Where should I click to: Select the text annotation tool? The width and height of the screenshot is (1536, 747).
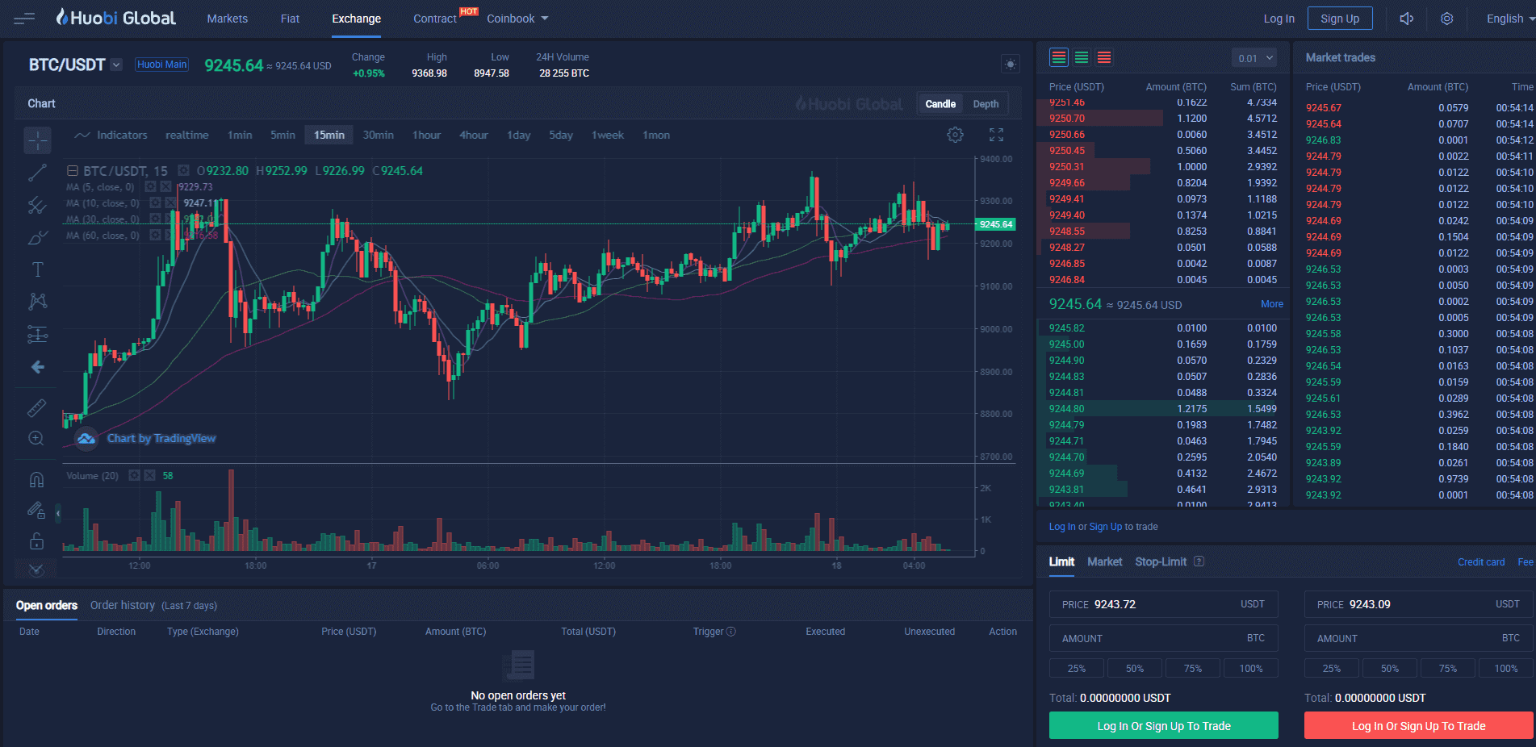tap(37, 269)
